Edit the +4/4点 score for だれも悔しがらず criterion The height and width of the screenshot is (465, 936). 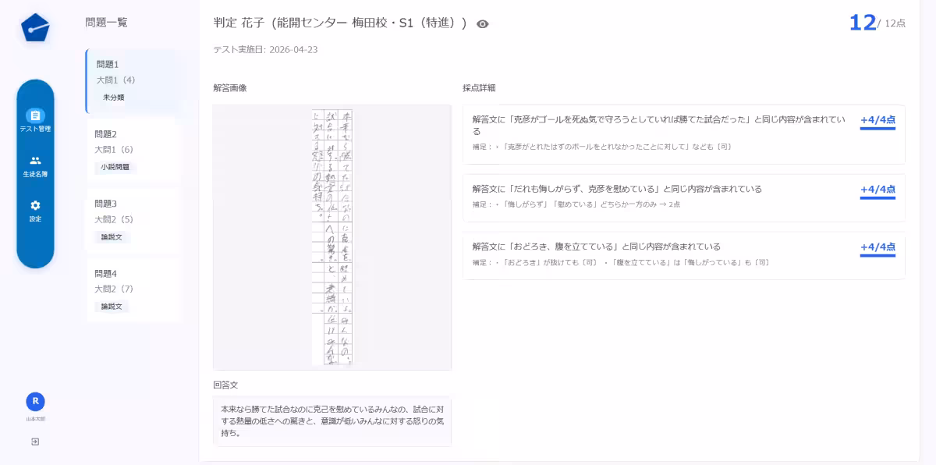coord(877,190)
